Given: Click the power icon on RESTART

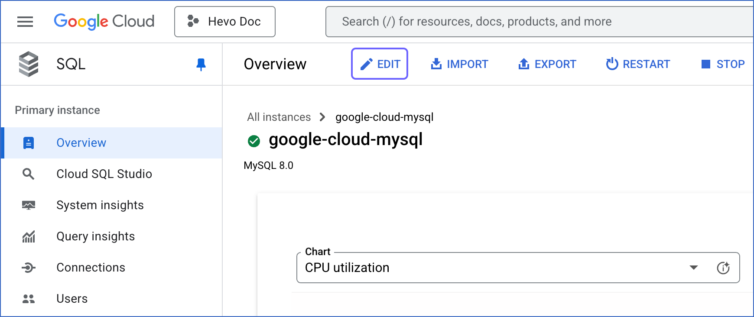Looking at the screenshot, I should (612, 64).
